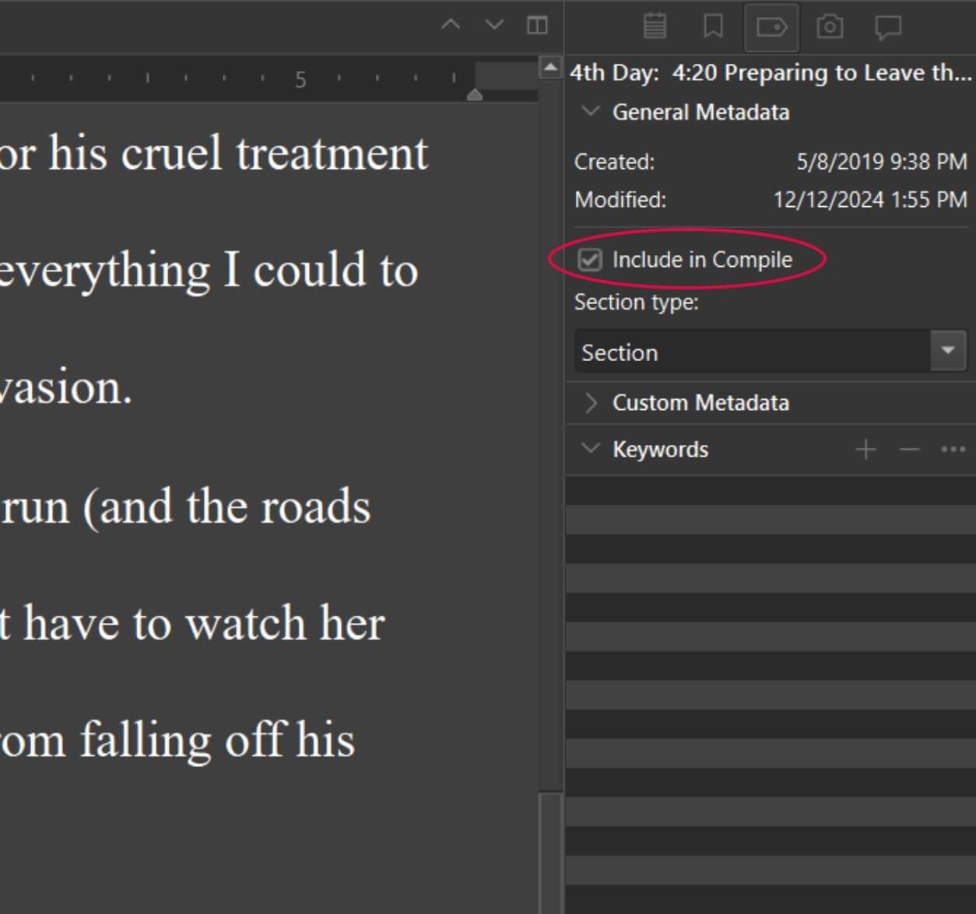Open the Bookmarks inspector tab
Viewport: 976px width, 914px height.
[x=712, y=26]
